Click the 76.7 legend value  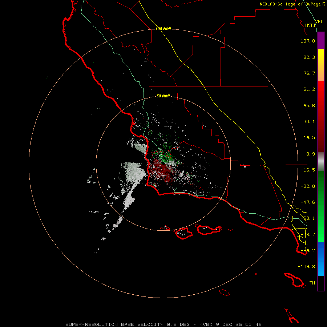[309, 73]
